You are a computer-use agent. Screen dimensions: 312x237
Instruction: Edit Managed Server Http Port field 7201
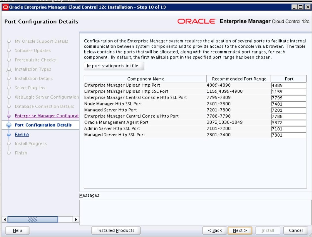[x=289, y=110]
